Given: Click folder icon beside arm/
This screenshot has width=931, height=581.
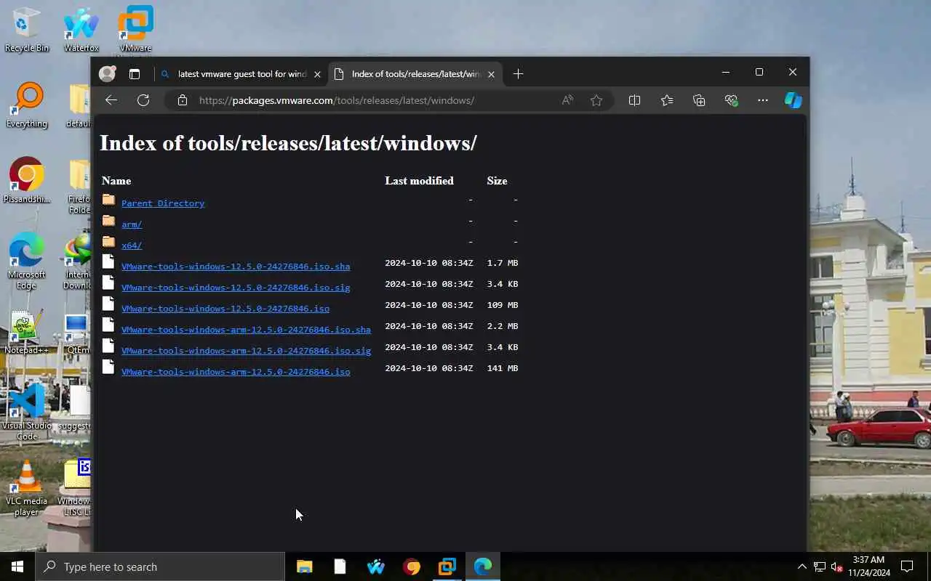Looking at the screenshot, I should [x=108, y=220].
